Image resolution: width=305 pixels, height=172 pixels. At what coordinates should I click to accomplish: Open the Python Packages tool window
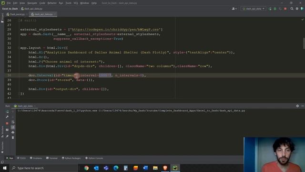click(71, 158)
